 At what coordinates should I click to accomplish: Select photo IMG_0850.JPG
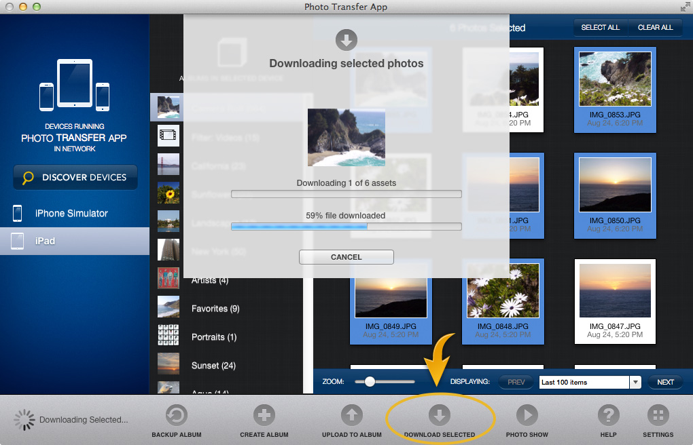(x=615, y=195)
